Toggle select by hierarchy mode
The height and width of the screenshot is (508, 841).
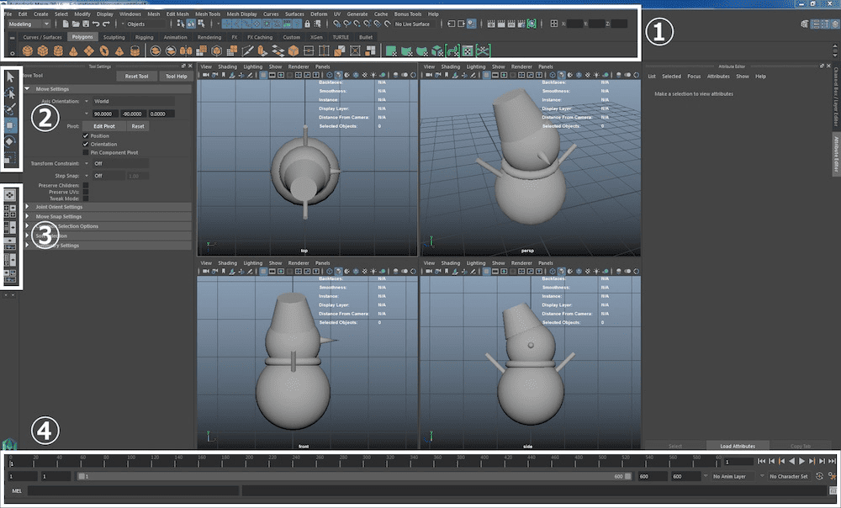181,24
